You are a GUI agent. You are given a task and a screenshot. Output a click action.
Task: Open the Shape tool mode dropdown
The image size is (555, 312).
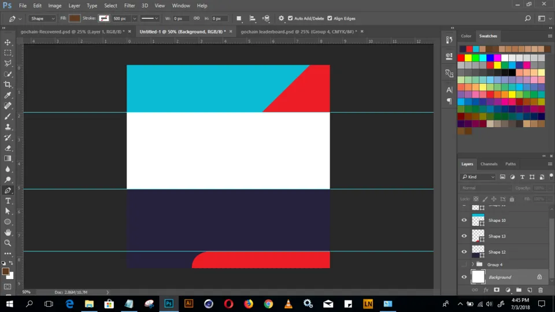42,18
